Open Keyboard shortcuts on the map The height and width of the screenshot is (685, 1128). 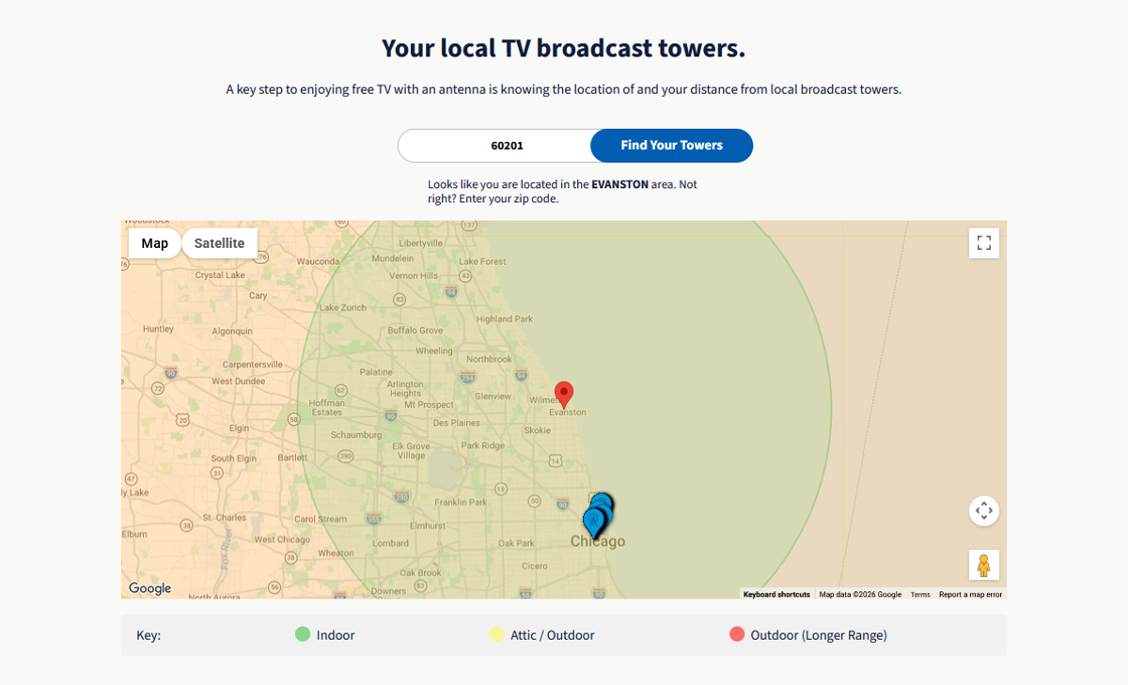click(776, 594)
